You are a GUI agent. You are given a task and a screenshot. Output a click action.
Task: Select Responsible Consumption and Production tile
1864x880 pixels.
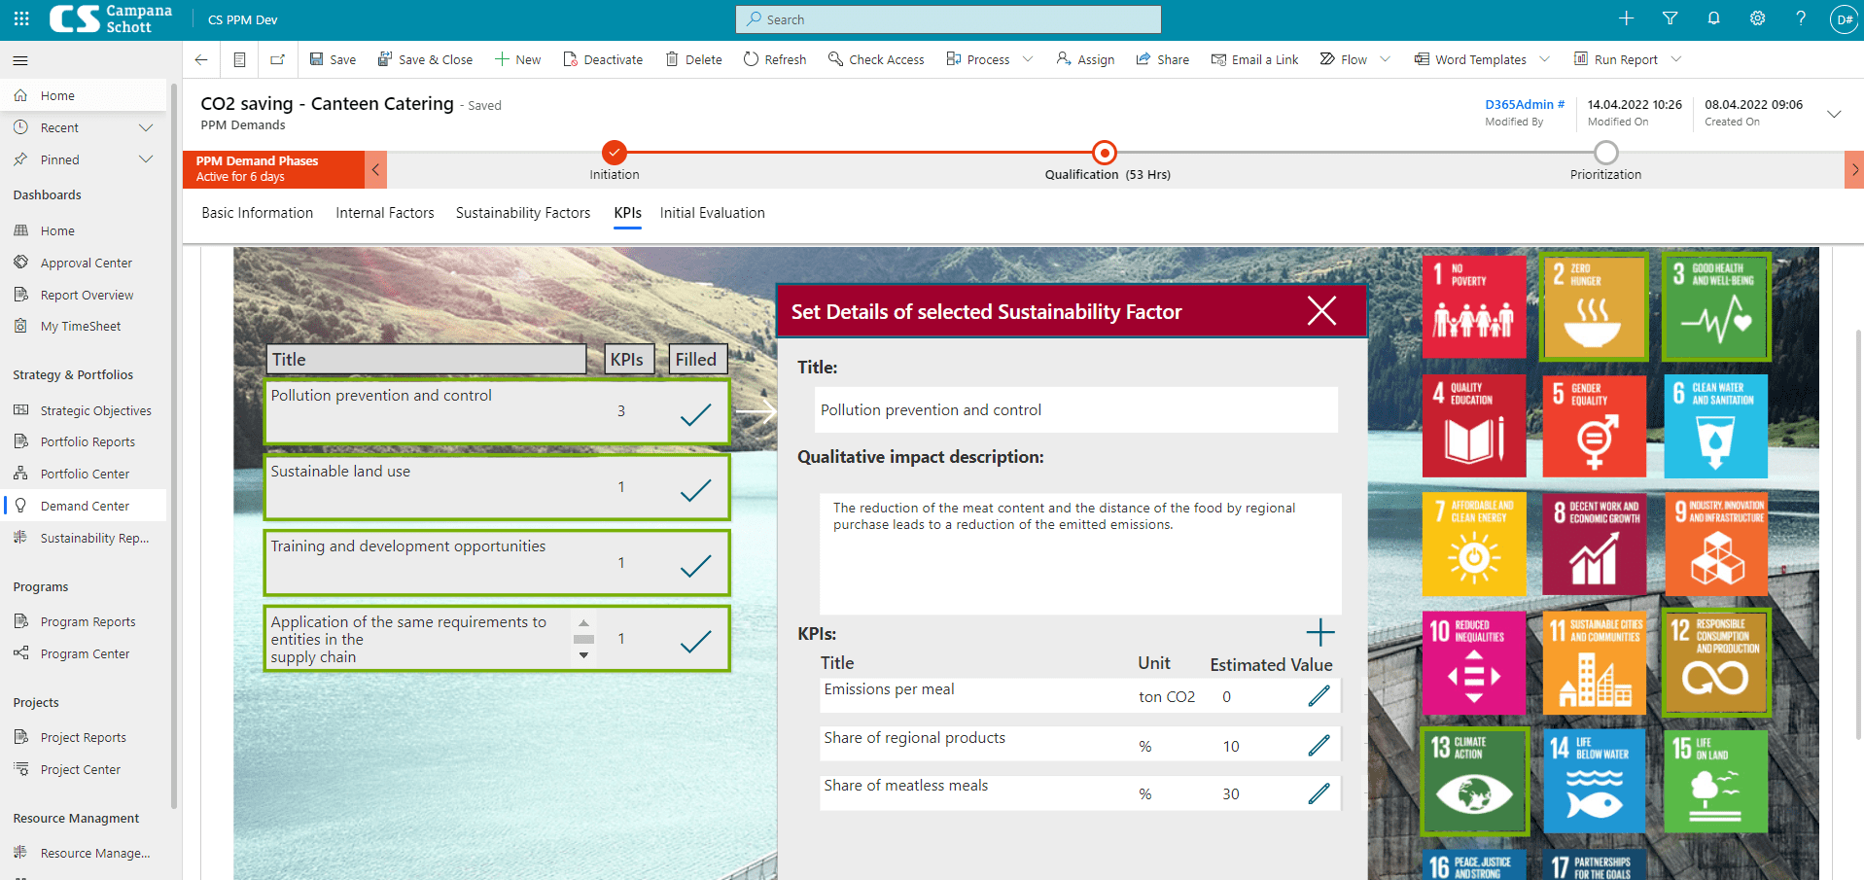[1715, 662]
